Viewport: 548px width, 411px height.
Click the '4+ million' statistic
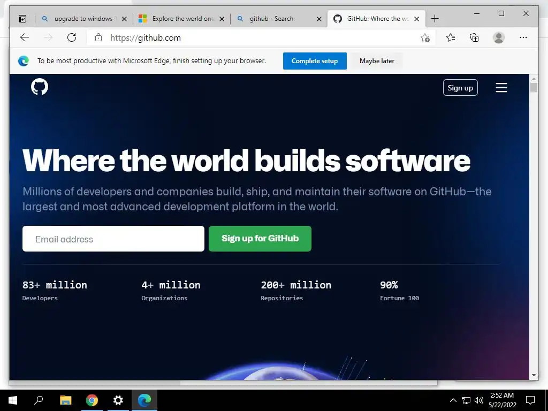[171, 285]
